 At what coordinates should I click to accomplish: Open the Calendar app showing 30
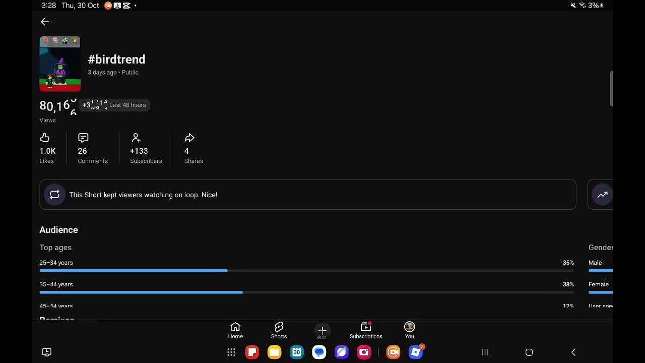297,352
